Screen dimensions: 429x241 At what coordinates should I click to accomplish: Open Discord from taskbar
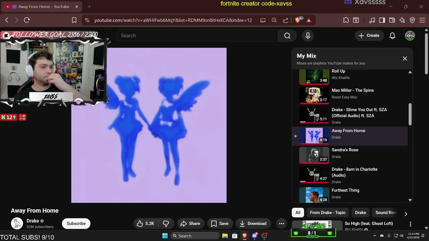click(254, 236)
